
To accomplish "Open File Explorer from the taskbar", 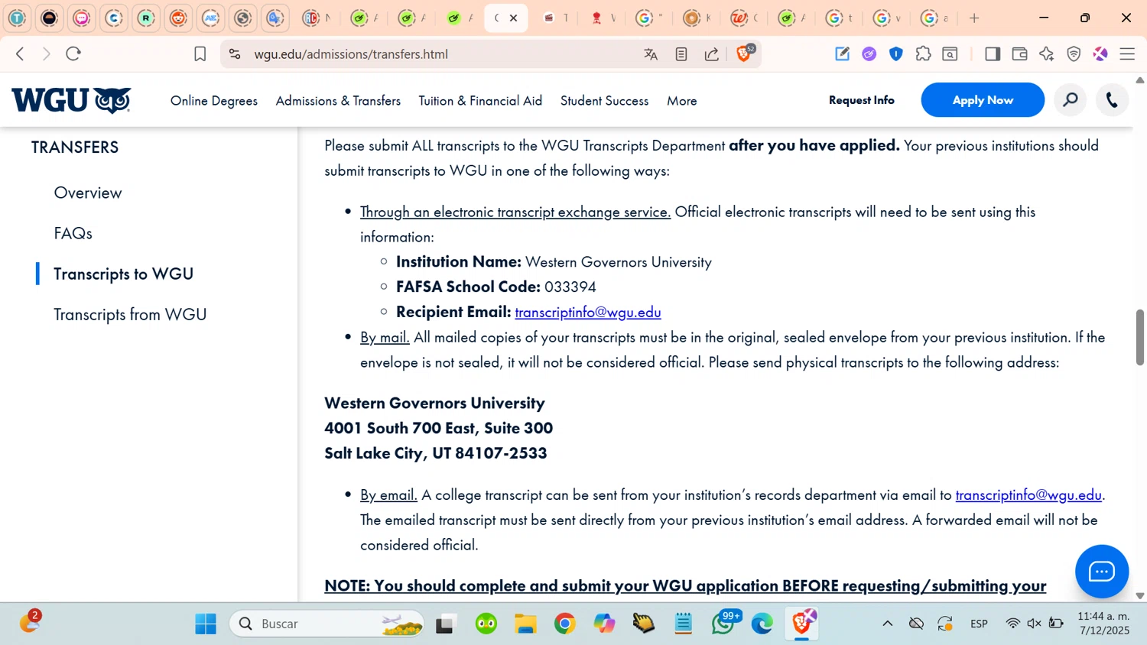I will click(x=525, y=624).
